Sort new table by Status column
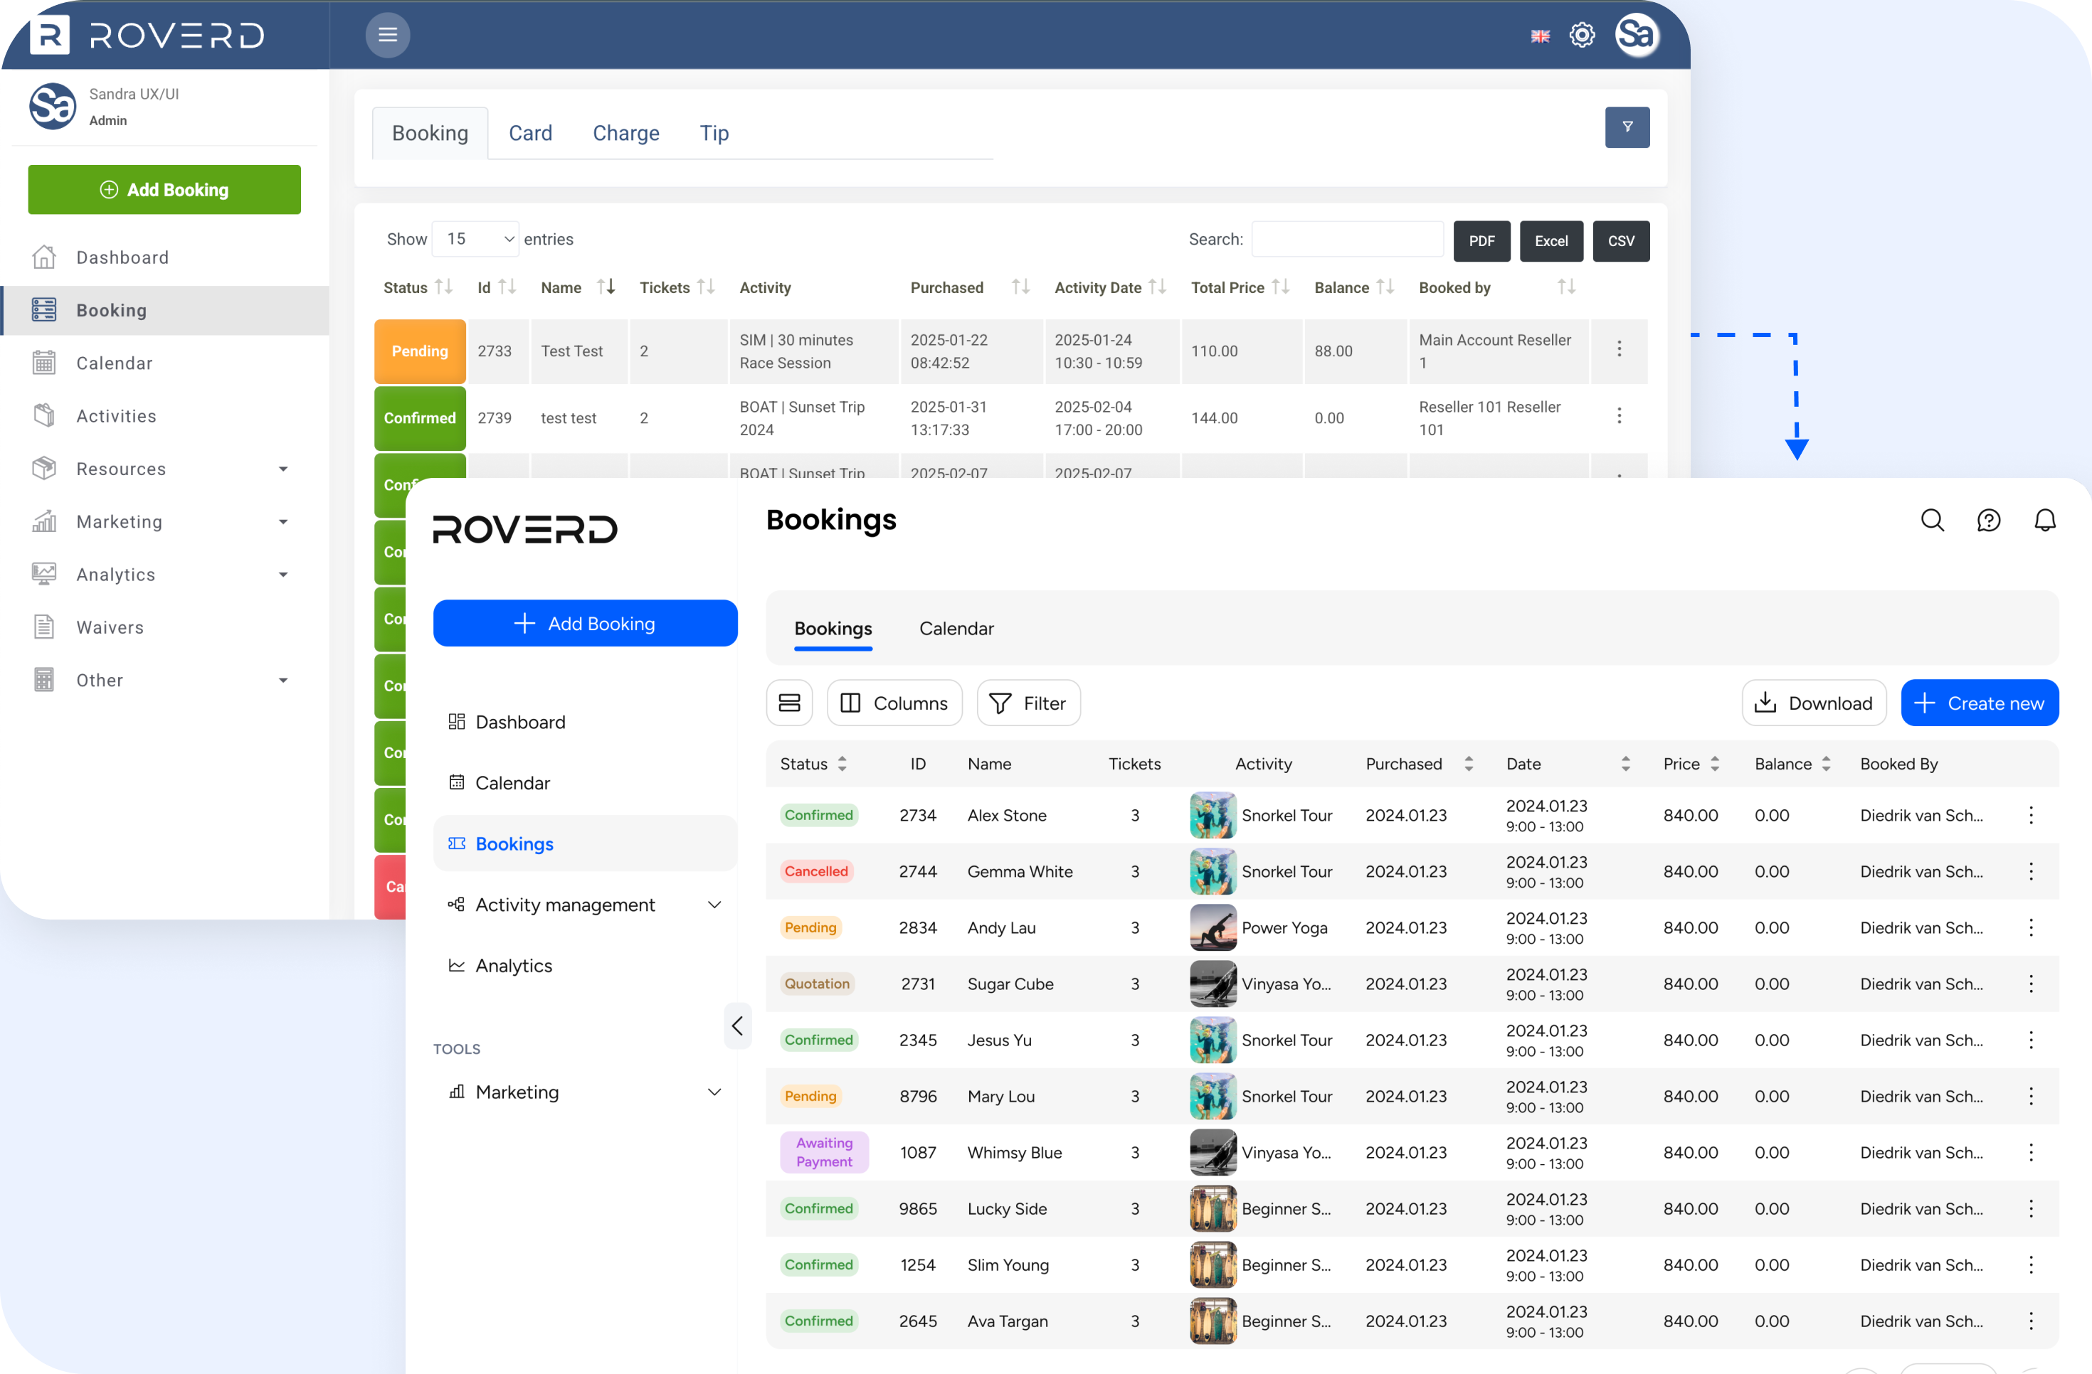 coord(841,763)
